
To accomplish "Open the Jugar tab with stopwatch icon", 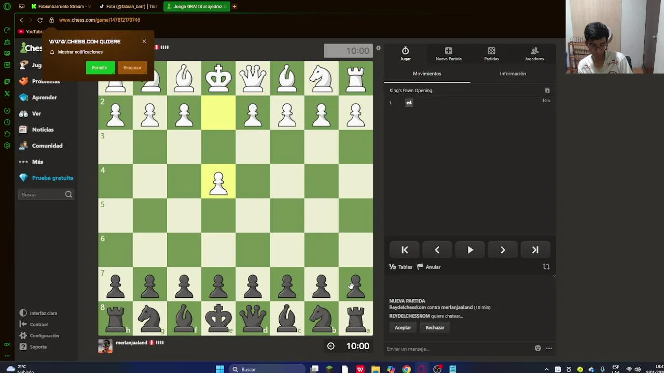I will pos(405,53).
